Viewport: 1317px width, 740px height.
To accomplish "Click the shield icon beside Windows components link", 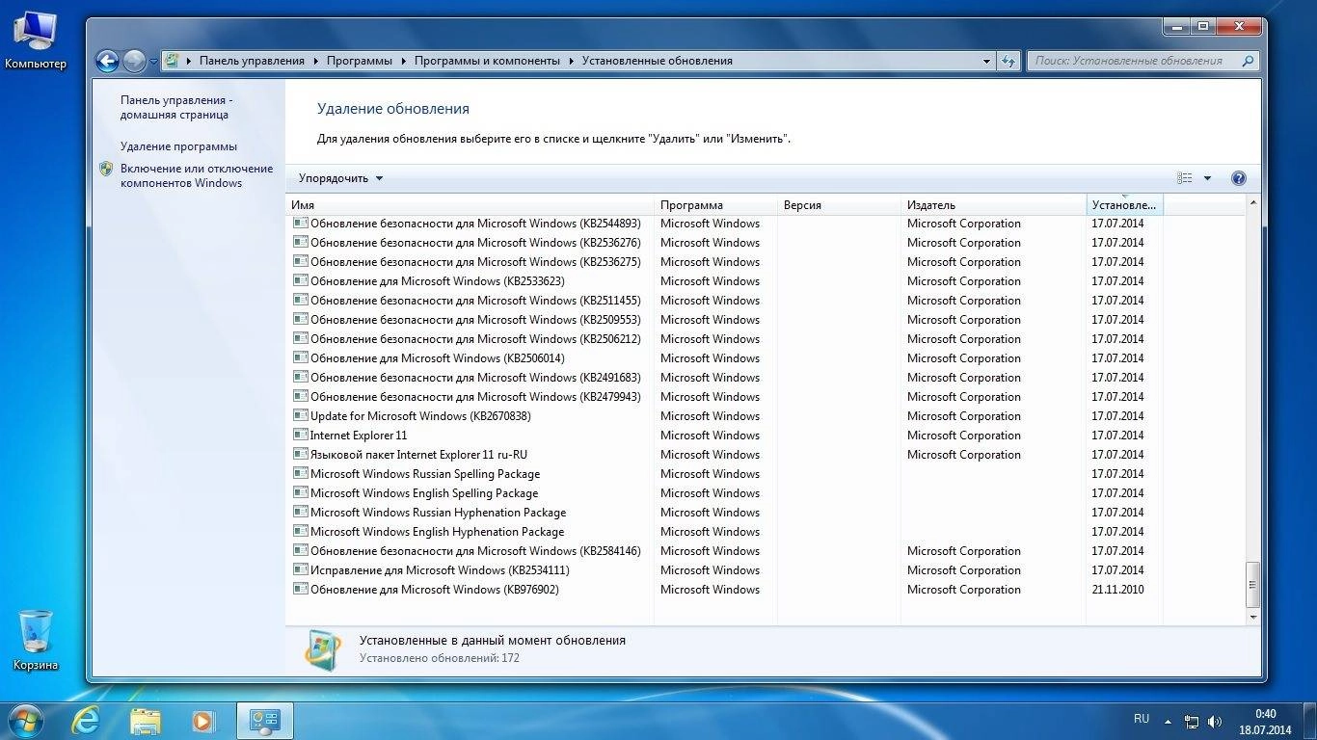I will point(106,169).
